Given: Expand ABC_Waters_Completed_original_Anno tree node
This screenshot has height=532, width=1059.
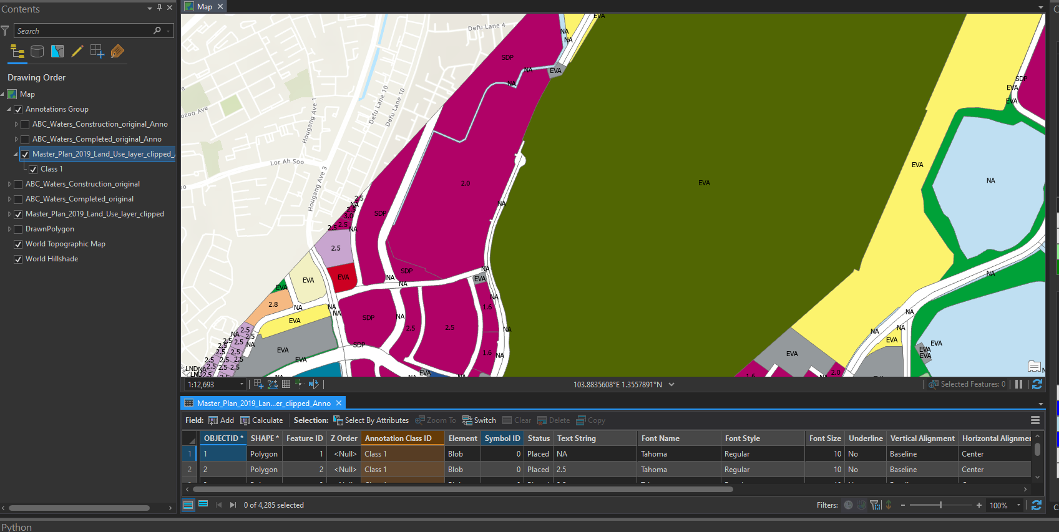Looking at the screenshot, I should pyautogui.click(x=16, y=139).
